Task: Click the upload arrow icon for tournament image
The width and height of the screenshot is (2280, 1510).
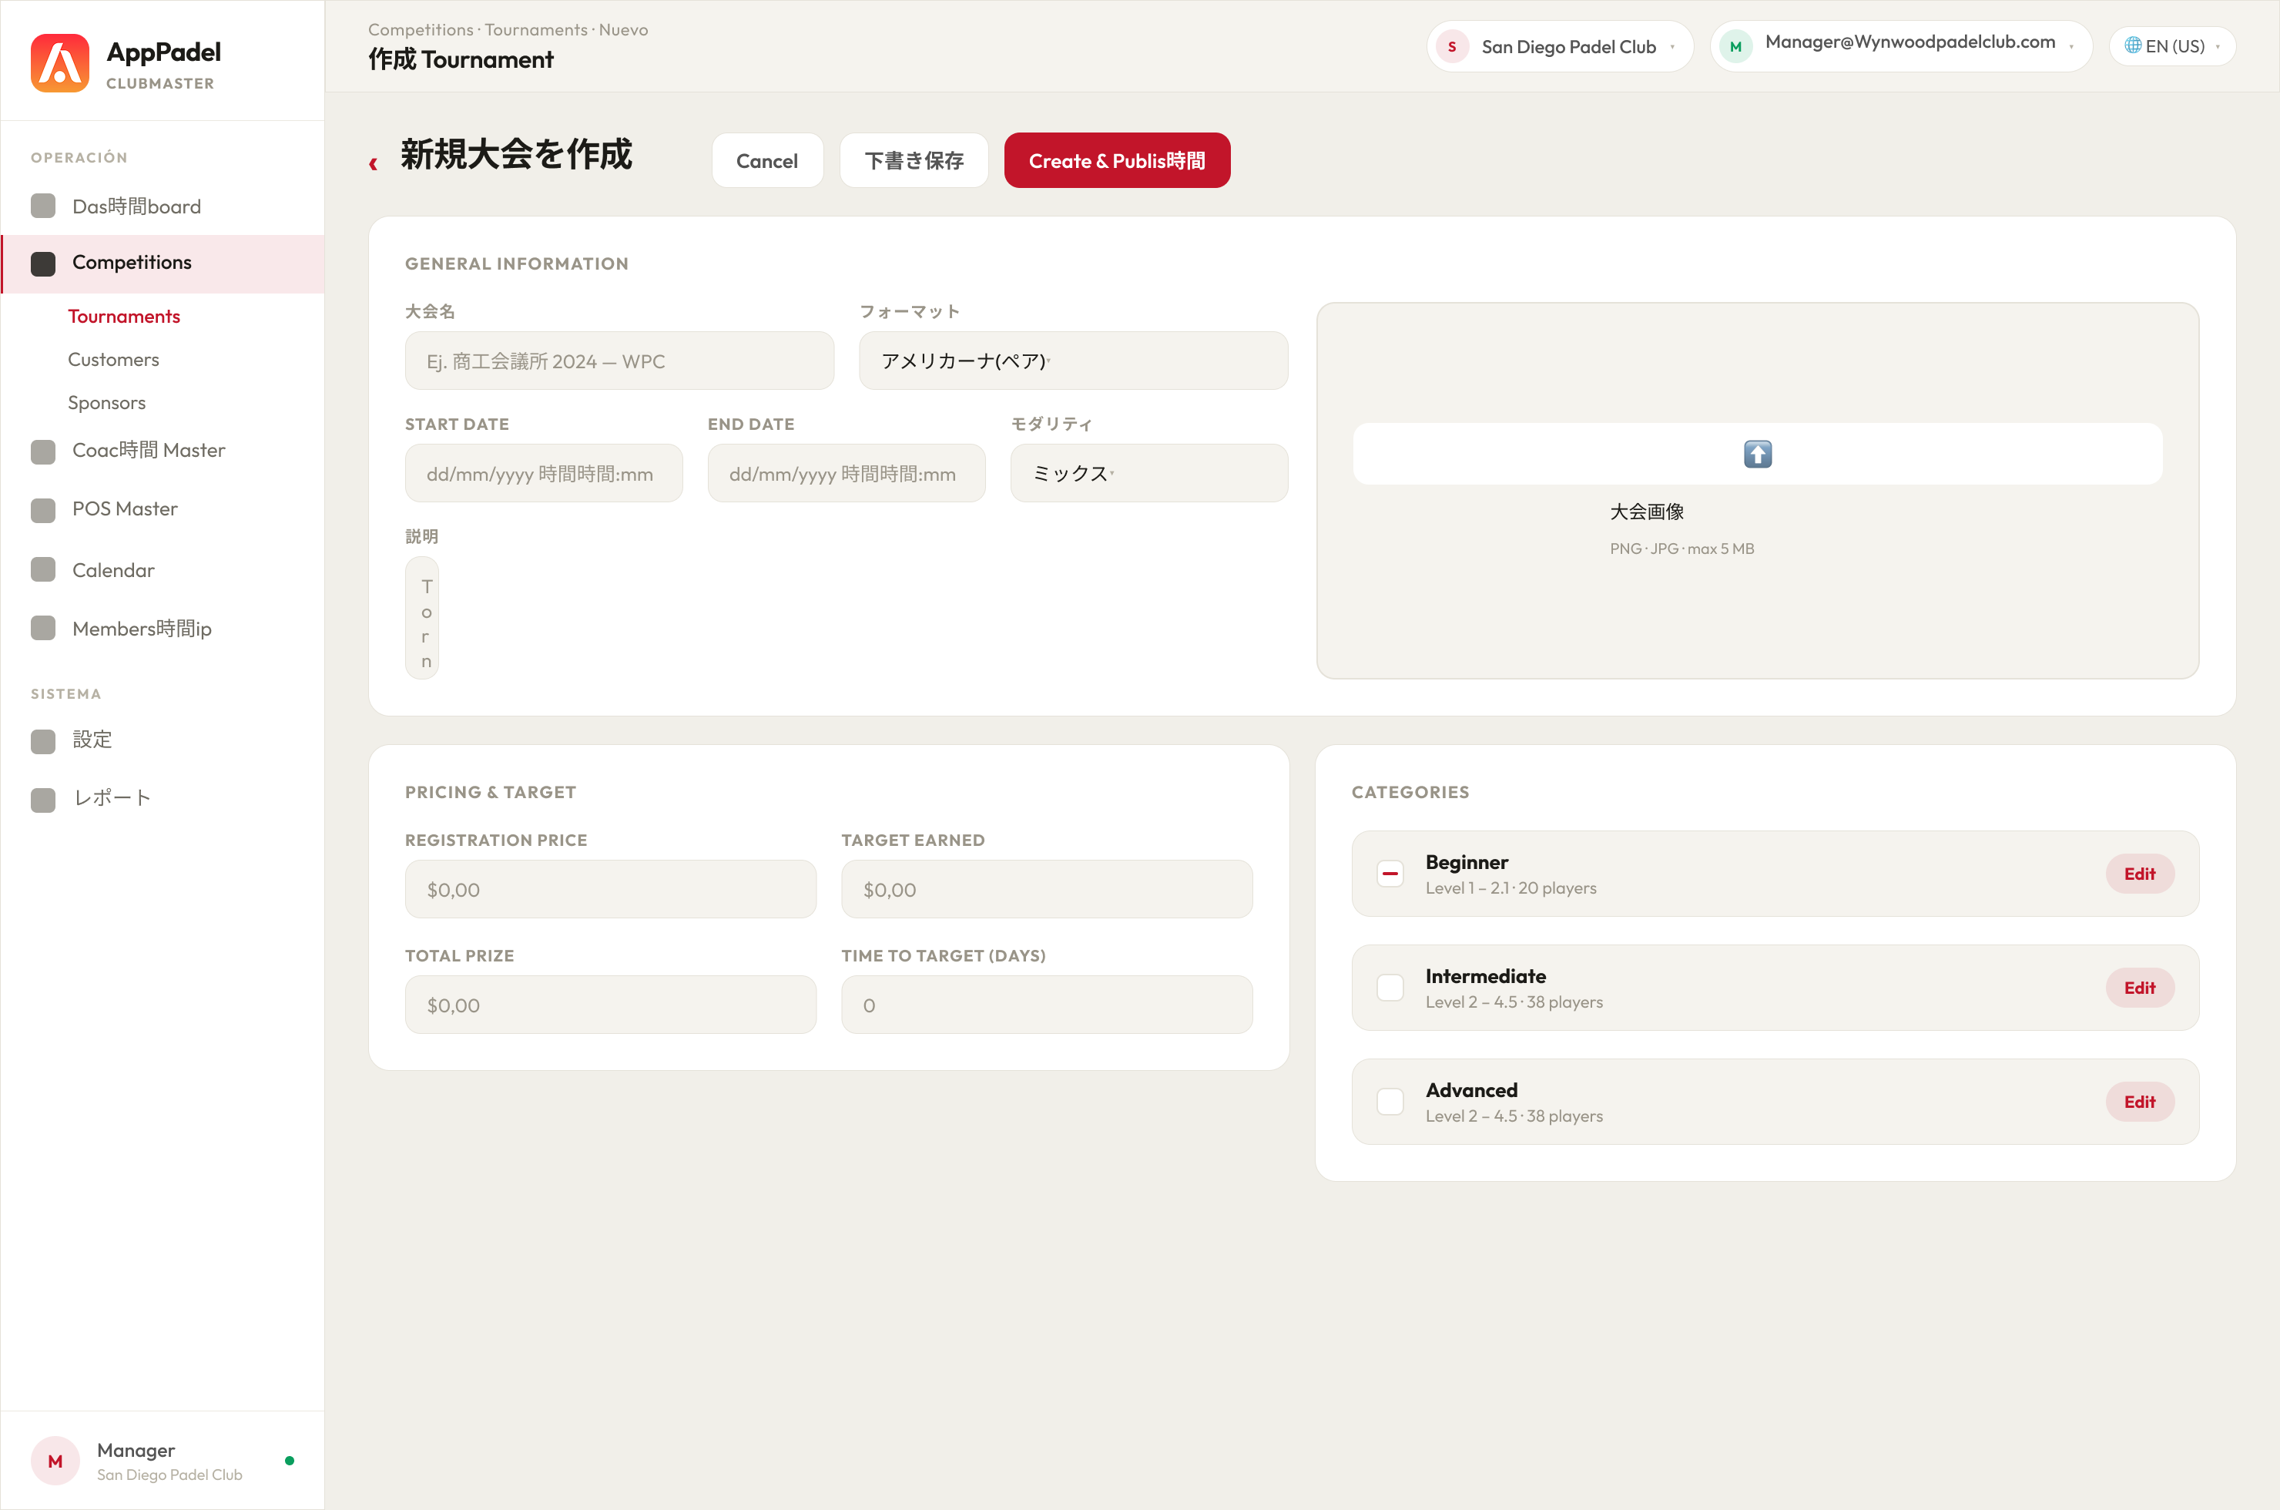Action: tap(1757, 454)
